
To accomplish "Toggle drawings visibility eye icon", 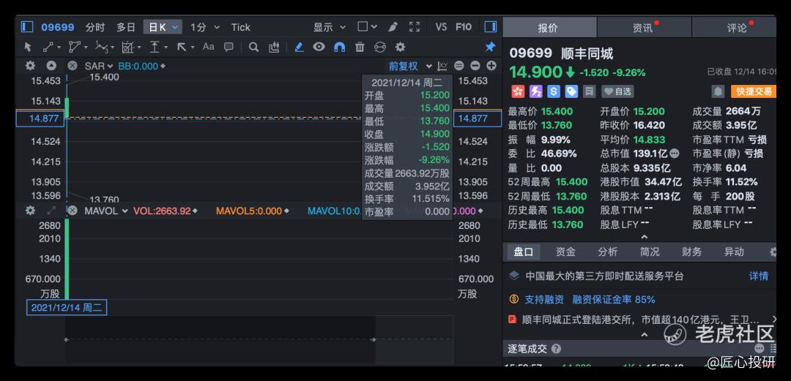I will 319,47.
